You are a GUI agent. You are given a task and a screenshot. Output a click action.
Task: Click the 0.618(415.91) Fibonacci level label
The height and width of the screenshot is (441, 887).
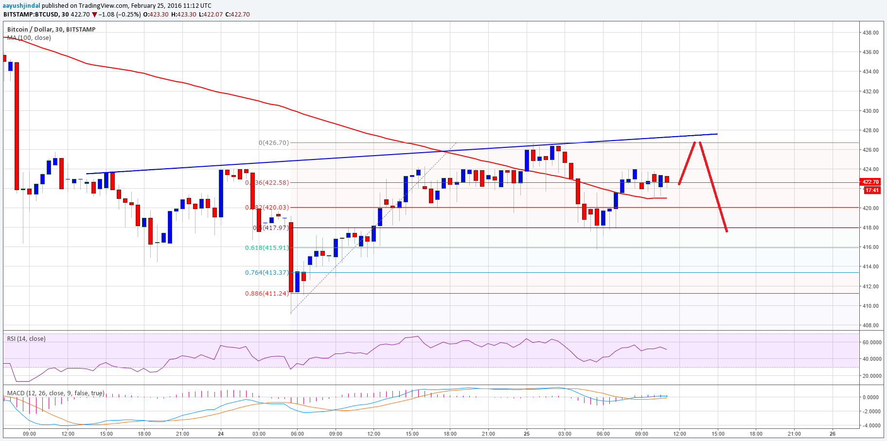pos(267,248)
